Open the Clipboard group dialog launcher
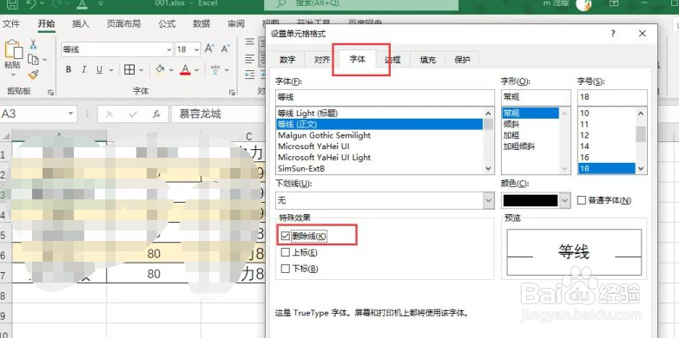The image size is (679, 338). point(50,92)
